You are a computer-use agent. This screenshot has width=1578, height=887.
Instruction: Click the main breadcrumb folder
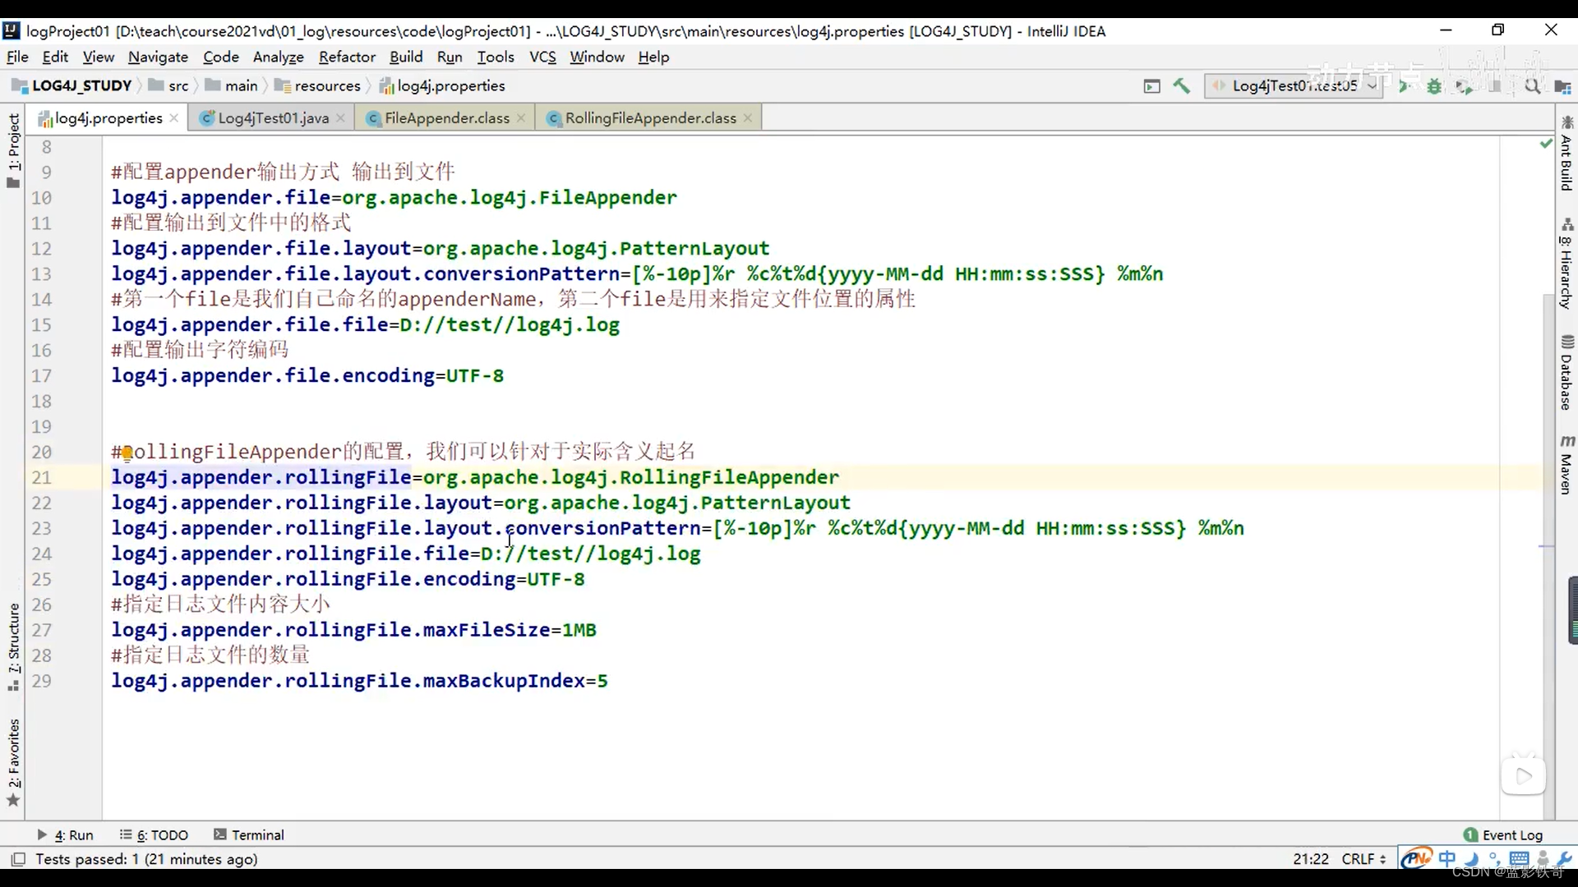point(231,85)
